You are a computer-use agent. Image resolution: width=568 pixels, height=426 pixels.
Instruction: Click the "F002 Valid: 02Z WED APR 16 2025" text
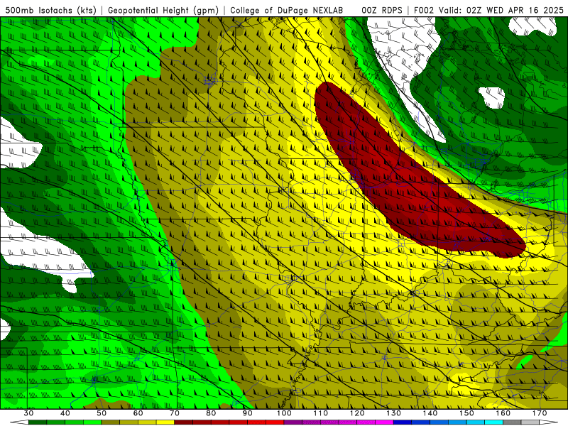click(x=488, y=10)
